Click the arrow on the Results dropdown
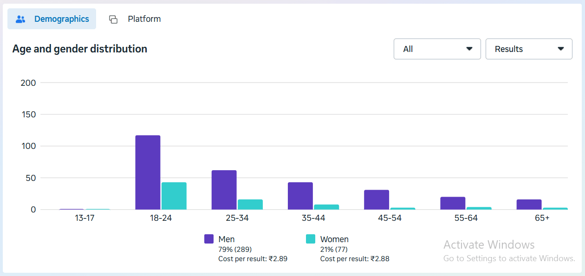This screenshot has width=585, height=276. [x=560, y=49]
